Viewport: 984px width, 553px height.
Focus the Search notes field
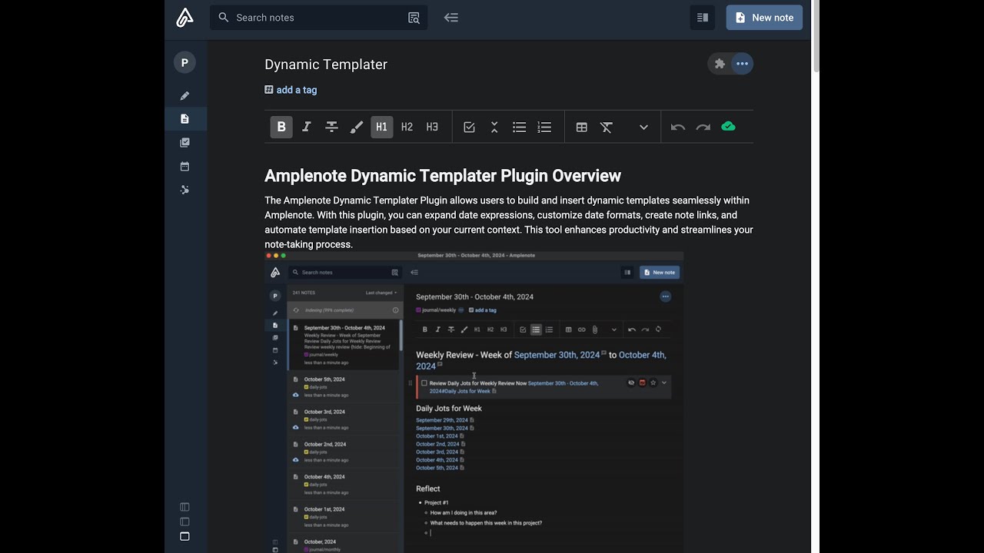pos(318,18)
